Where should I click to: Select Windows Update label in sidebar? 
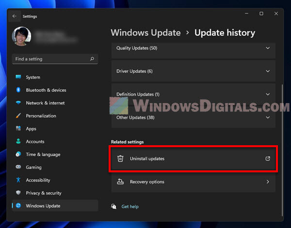pyautogui.click(x=43, y=206)
